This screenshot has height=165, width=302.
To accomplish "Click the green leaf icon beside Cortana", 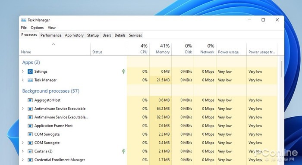I will click(x=124, y=151).
